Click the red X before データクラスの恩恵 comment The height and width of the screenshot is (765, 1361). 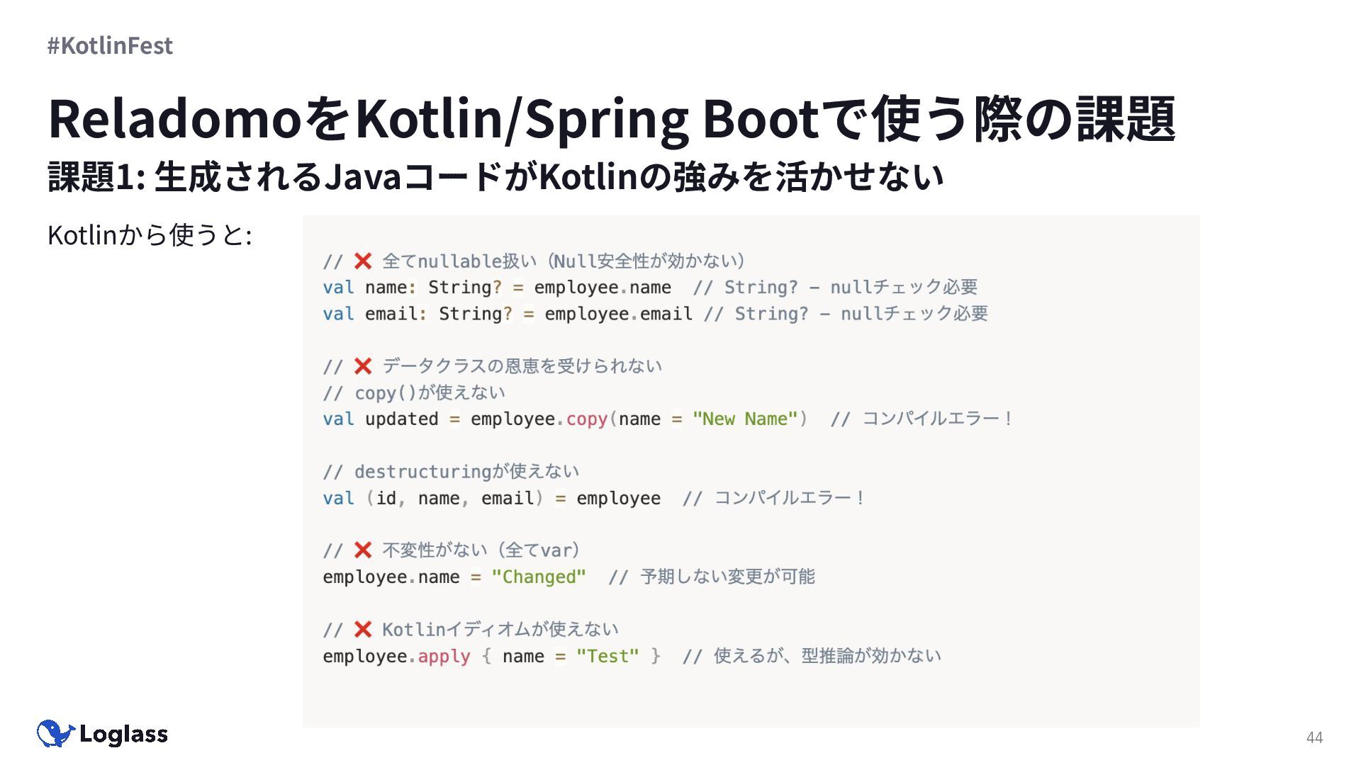(363, 366)
